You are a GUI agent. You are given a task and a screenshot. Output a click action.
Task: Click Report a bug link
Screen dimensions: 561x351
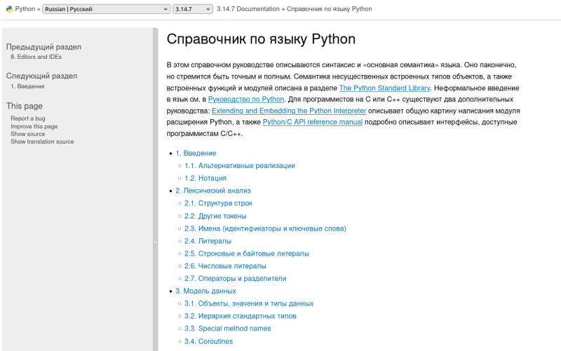[x=28, y=118]
